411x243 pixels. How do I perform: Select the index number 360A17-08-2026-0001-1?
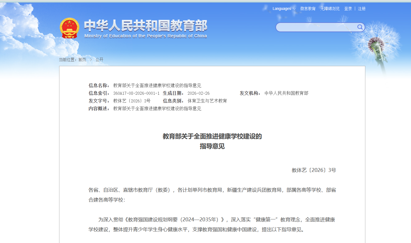click(136, 93)
